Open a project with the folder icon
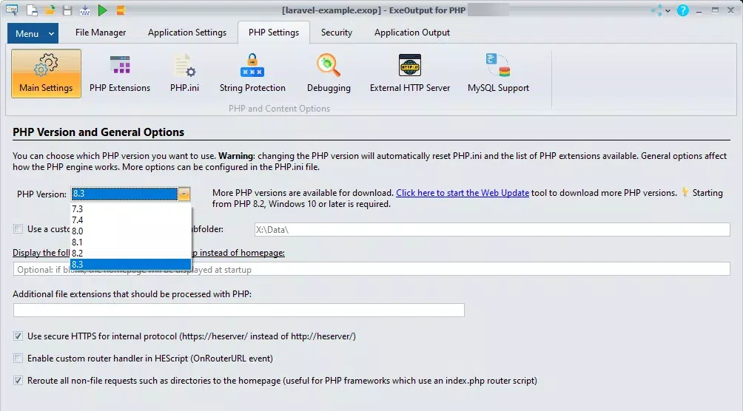 tap(50, 10)
